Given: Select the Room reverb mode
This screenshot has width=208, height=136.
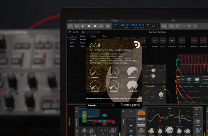Looking at the screenshot, I should coord(141,110).
